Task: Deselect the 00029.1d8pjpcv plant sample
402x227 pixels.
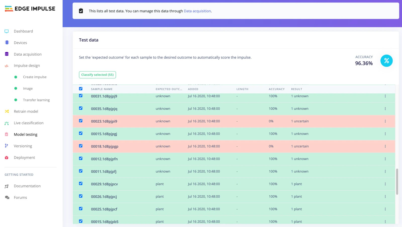Action: pyautogui.click(x=81, y=183)
